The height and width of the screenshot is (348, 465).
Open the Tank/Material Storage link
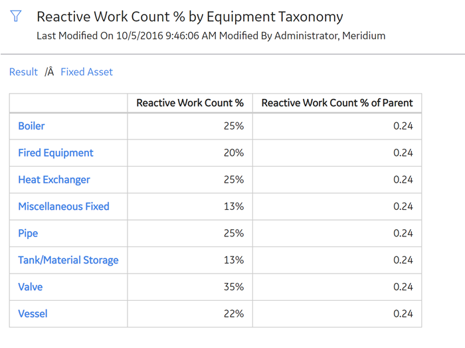coord(68,260)
